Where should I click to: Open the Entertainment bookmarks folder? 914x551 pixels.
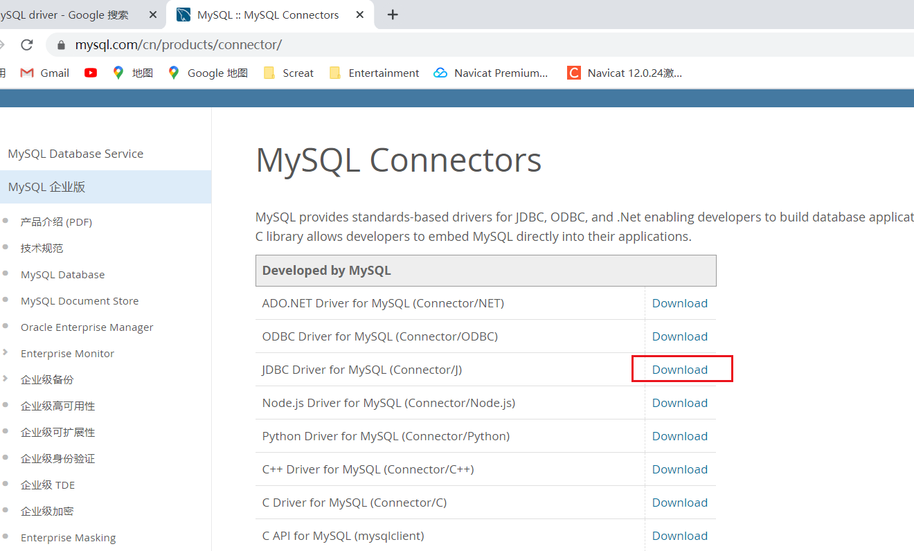(x=373, y=73)
